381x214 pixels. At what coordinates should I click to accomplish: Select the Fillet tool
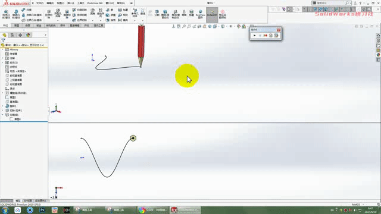tap(93, 12)
